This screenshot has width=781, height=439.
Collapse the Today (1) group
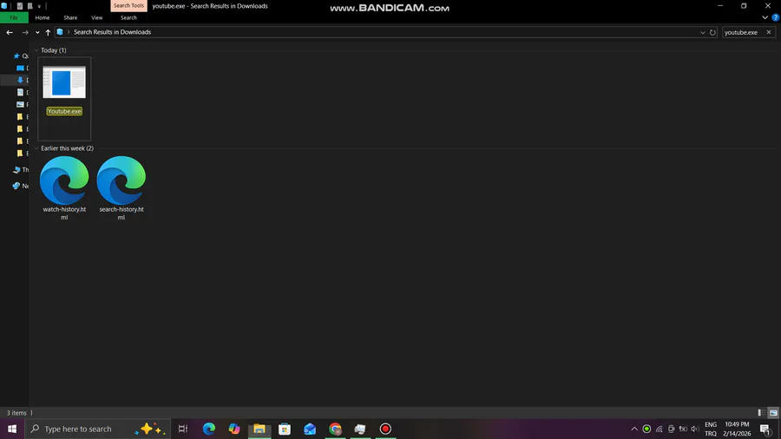36,50
